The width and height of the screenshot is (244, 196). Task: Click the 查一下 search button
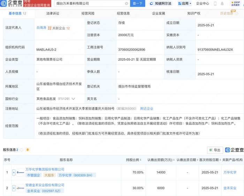tap(137, 3)
